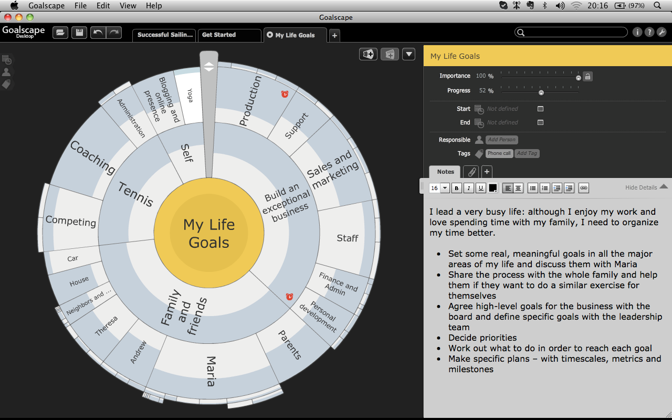
Task: Open the View menu
Action: click(x=128, y=6)
